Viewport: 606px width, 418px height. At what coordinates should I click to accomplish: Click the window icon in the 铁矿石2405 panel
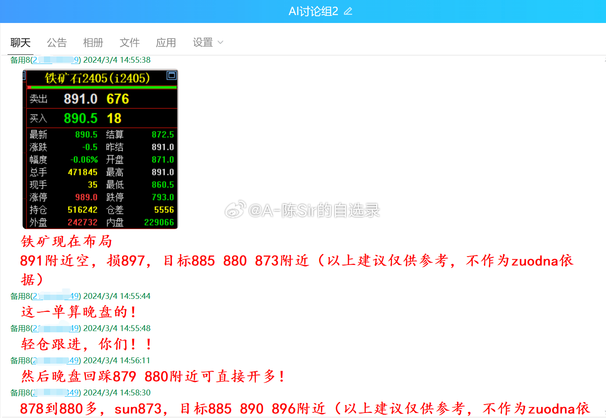(x=171, y=75)
